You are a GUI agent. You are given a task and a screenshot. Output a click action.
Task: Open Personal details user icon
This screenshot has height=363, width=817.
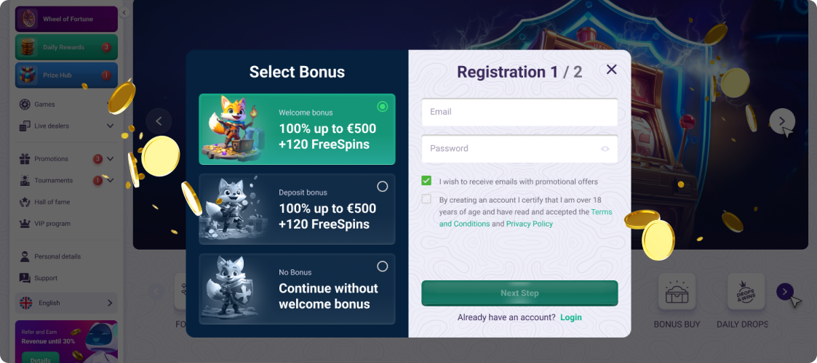tap(25, 256)
